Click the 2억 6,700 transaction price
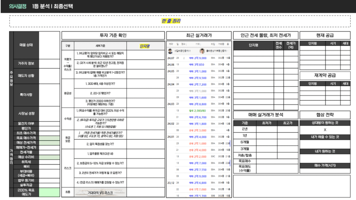The image size is (356, 200). coord(200,117)
